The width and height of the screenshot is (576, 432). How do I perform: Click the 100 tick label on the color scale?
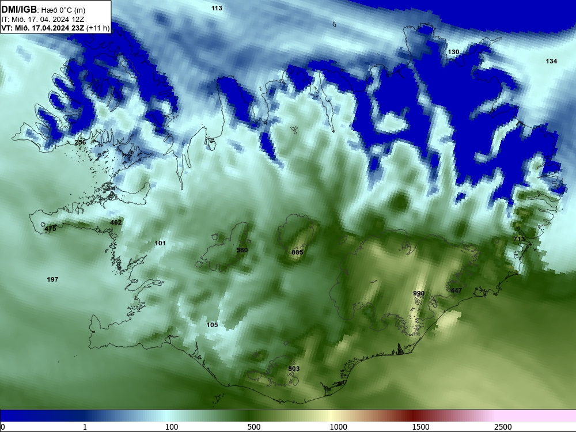click(172, 427)
